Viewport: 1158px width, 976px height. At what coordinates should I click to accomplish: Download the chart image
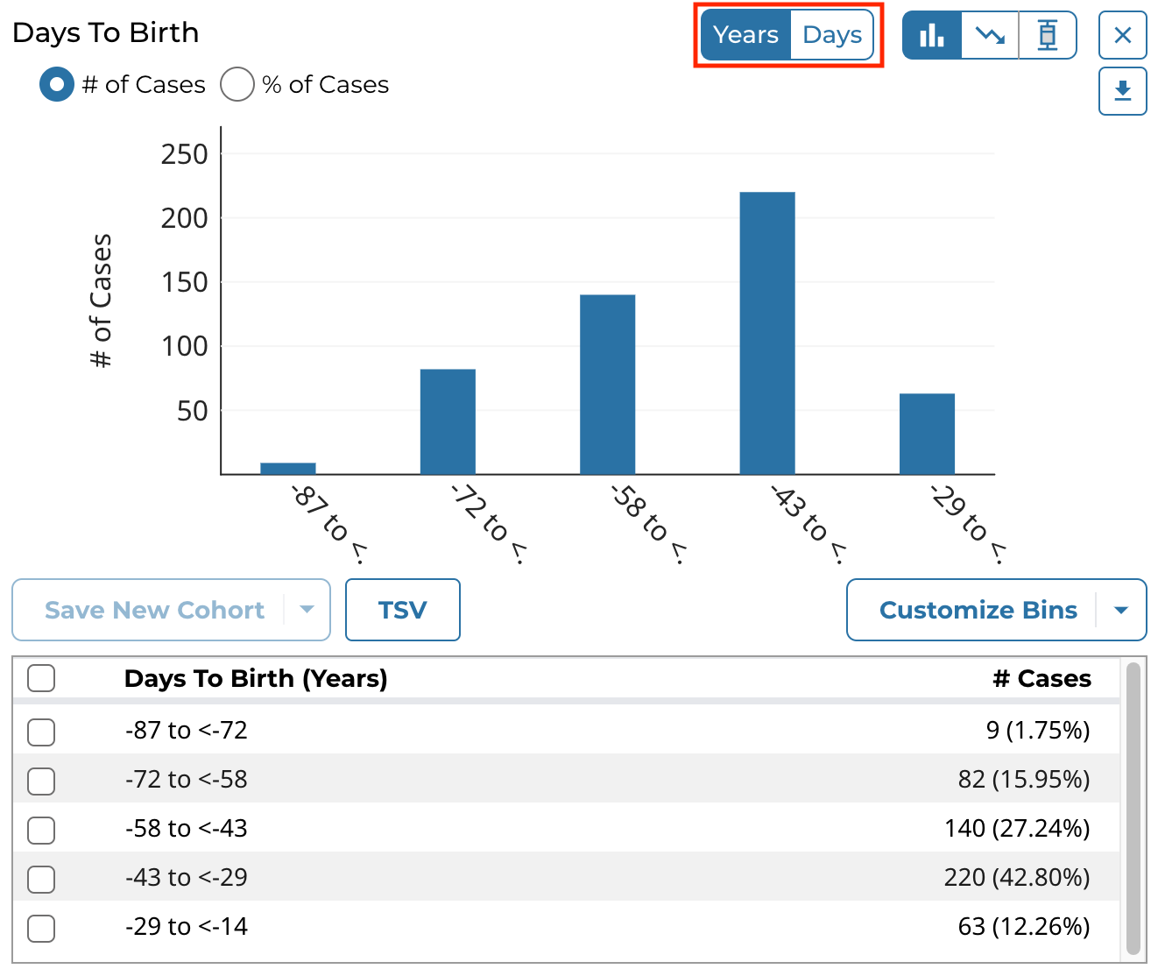(1122, 91)
